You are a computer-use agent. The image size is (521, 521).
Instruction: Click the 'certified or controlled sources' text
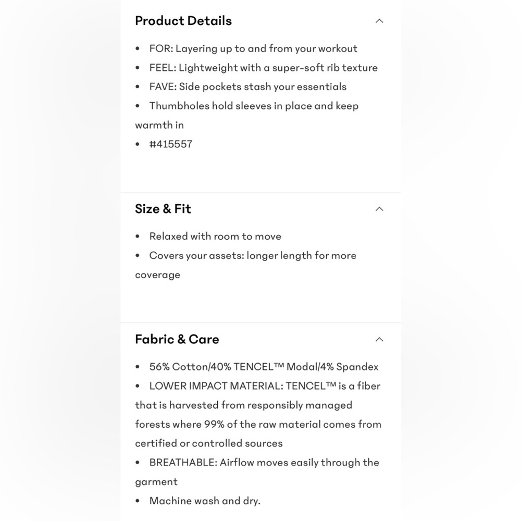pyautogui.click(x=209, y=443)
